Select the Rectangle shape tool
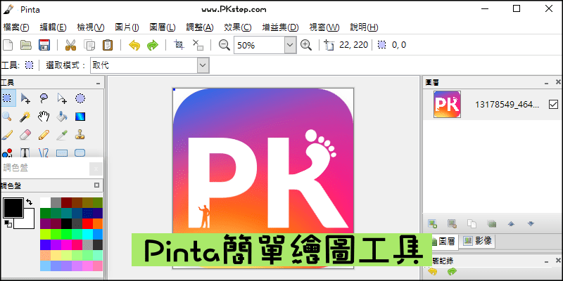This screenshot has width=563, height=281. coord(62,153)
